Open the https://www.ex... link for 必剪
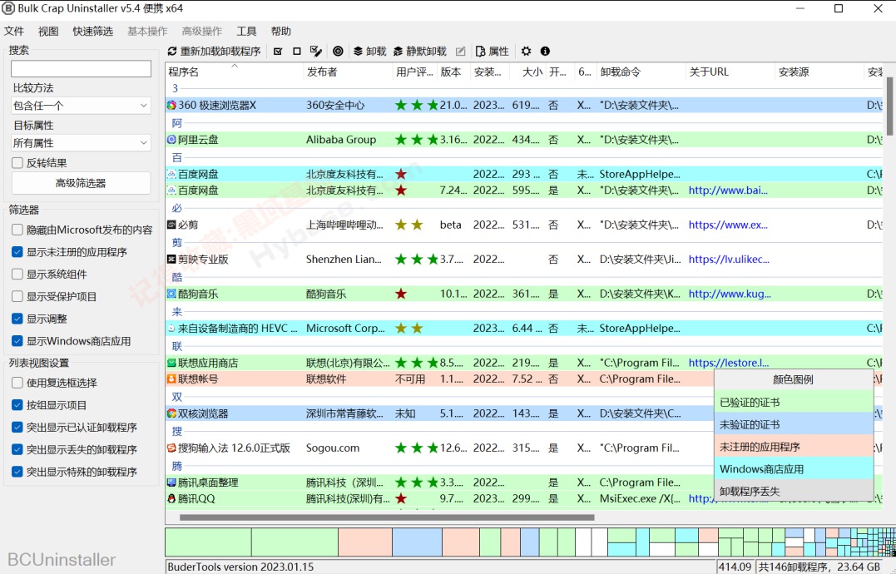This screenshot has width=896, height=574. 728,225
